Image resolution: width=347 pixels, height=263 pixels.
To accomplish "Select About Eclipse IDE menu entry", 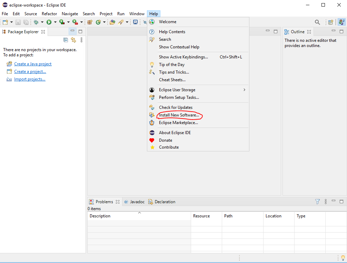I will pyautogui.click(x=198, y=133).
